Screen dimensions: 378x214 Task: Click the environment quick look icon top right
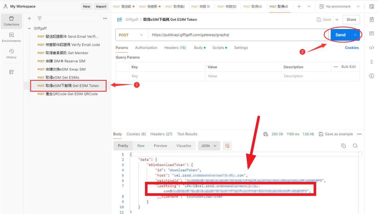(x=372, y=6)
